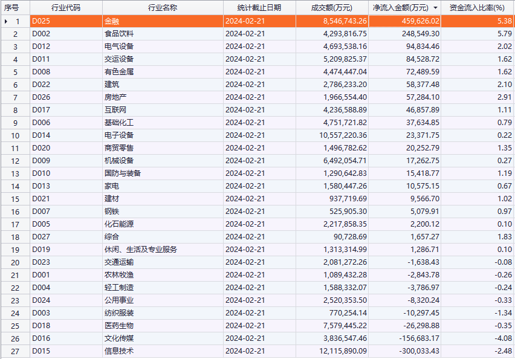515x359 pixels.
Task: Sort by the 行业名称 column header
Action: coord(162,8)
